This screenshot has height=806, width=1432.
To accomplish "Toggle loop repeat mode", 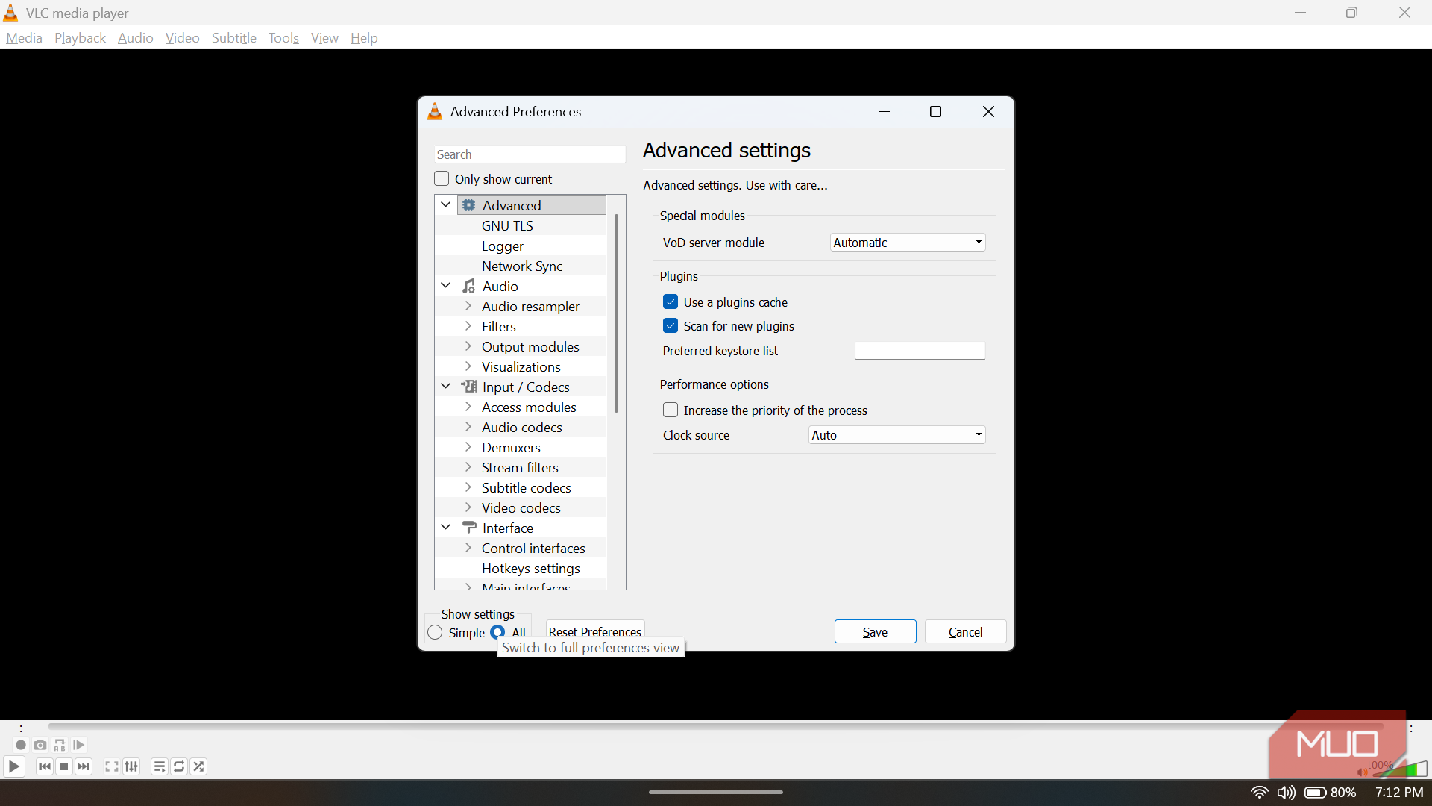I will pos(179,766).
